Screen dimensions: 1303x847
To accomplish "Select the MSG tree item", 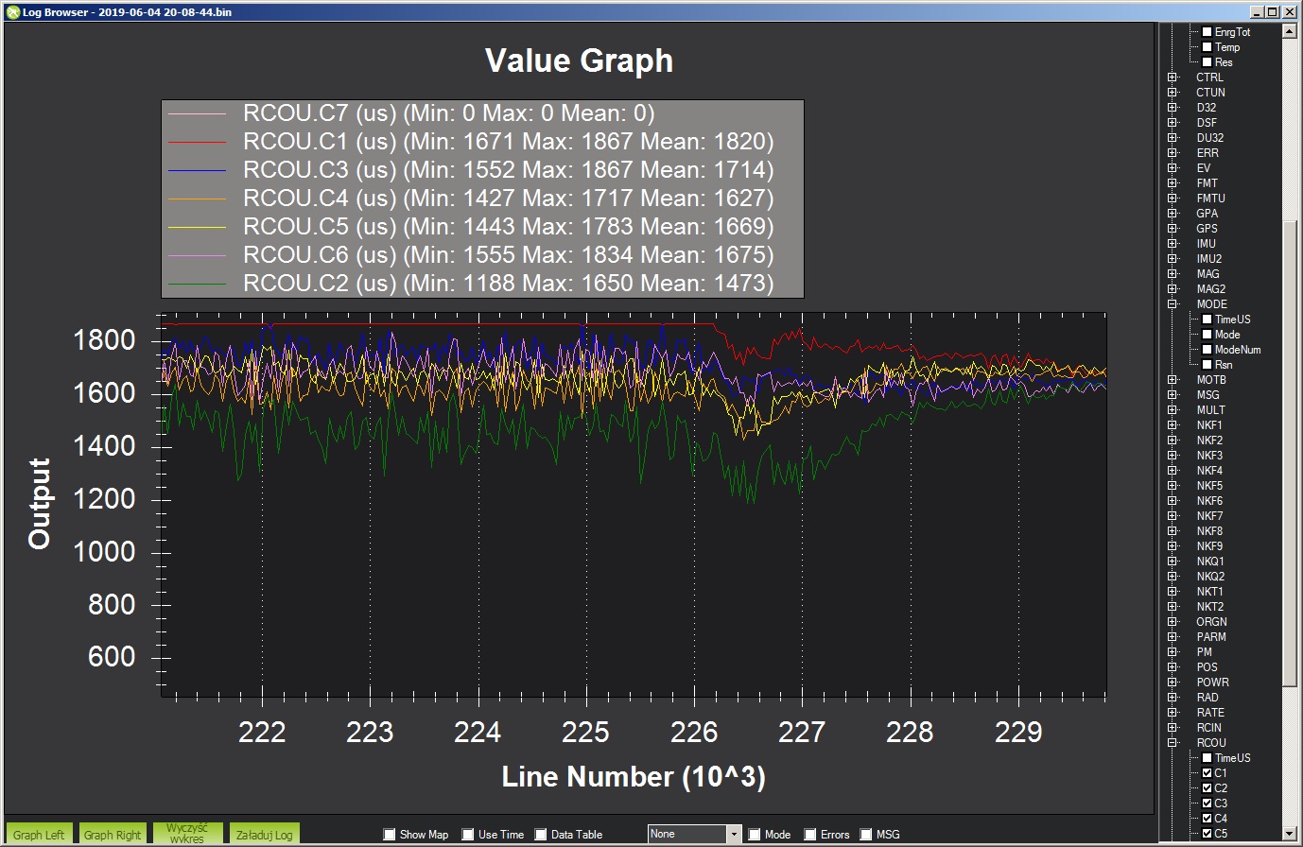I will 1207,394.
